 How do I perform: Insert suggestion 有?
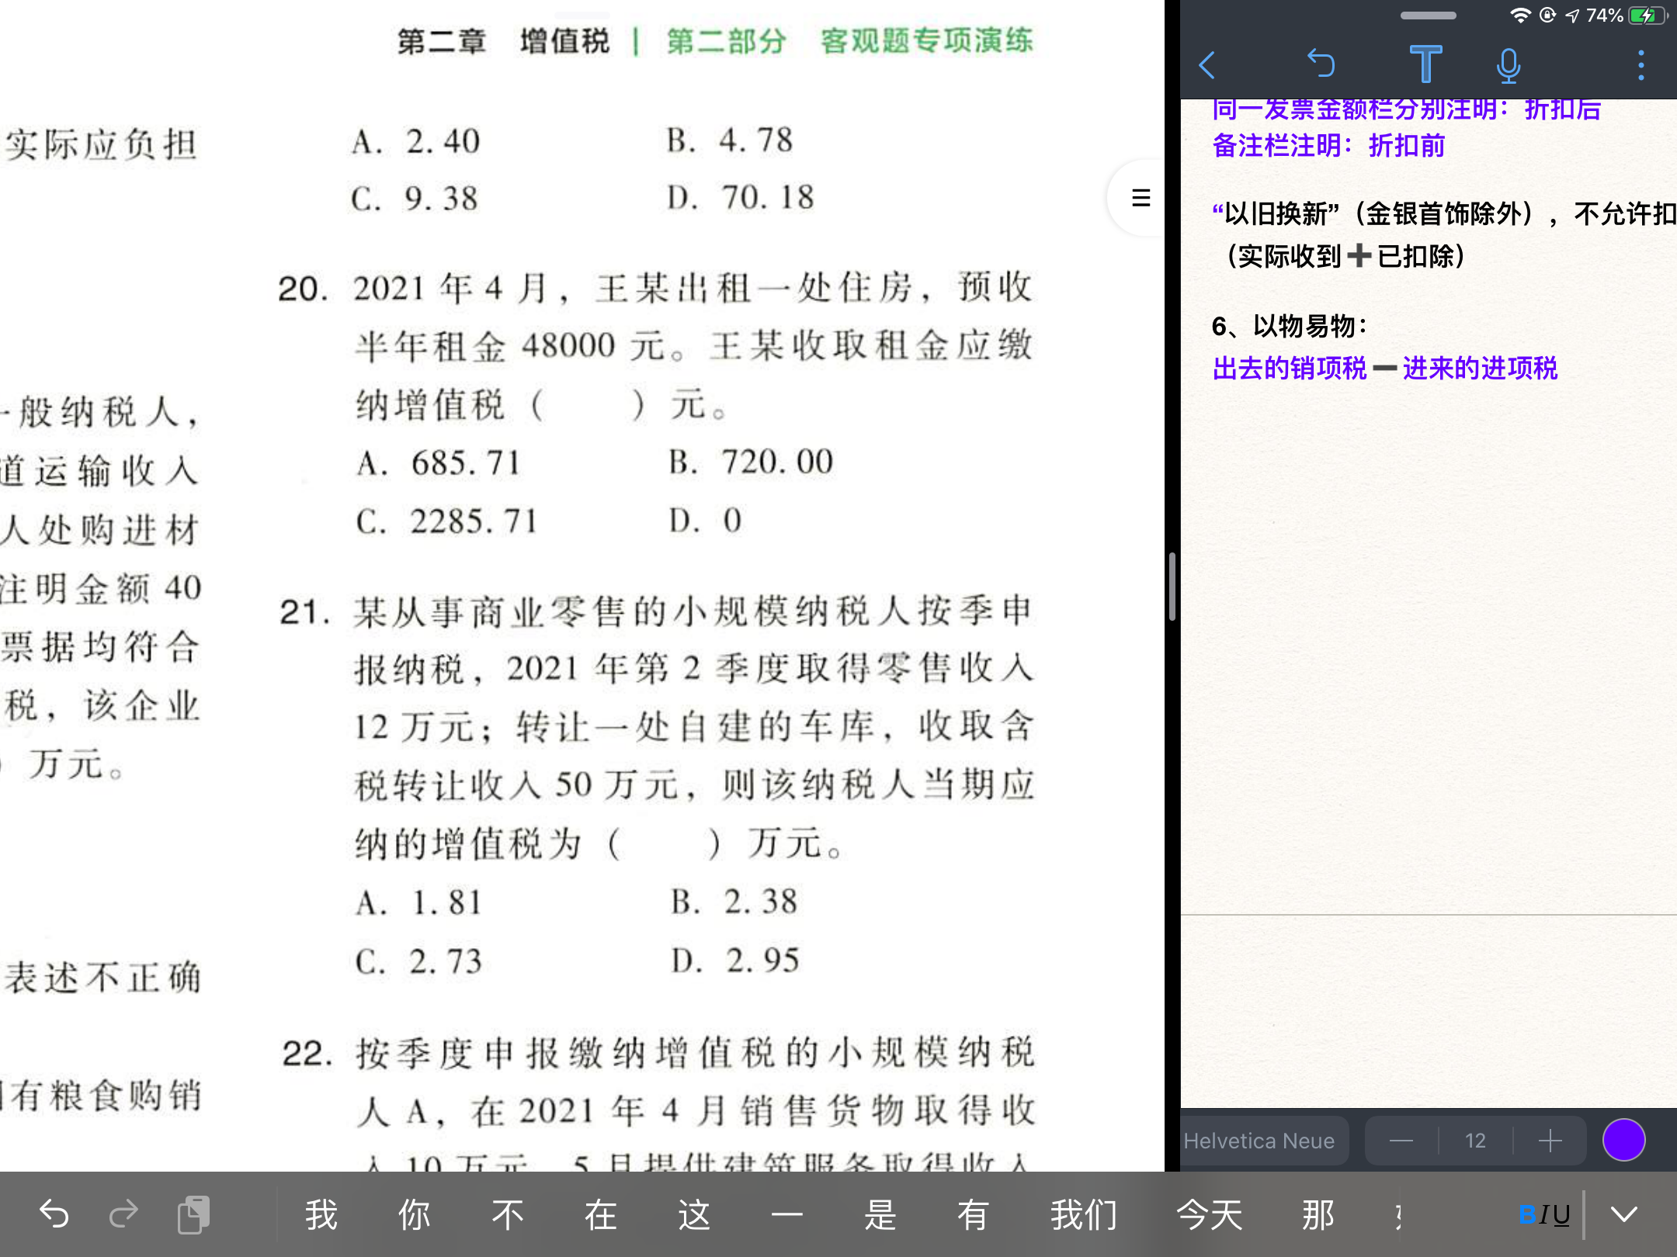[974, 1215]
